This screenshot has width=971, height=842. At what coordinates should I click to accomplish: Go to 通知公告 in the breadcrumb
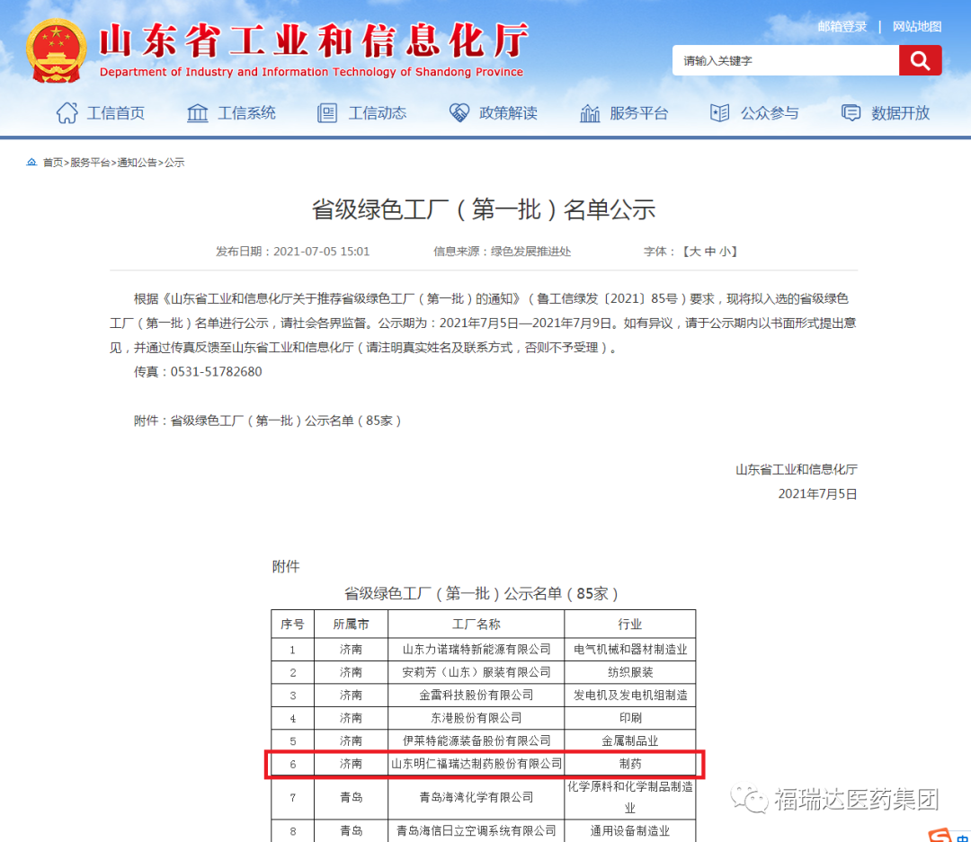point(137,163)
